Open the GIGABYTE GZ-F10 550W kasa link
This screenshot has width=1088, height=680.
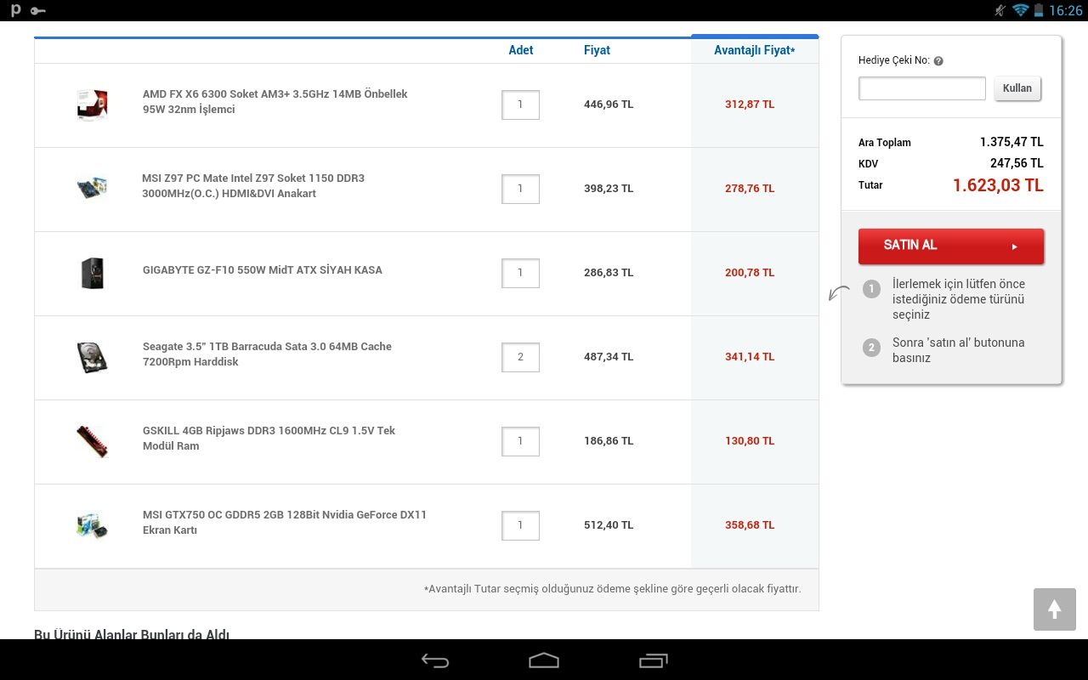[x=263, y=270]
